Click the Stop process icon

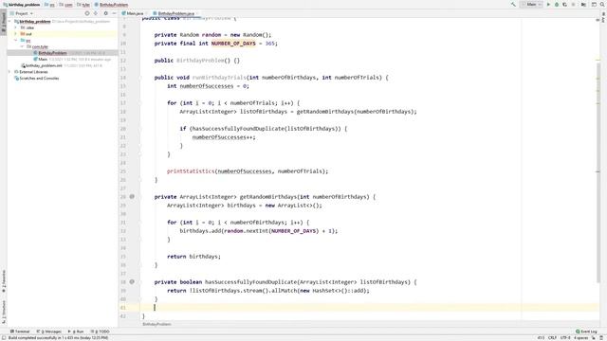(573, 5)
